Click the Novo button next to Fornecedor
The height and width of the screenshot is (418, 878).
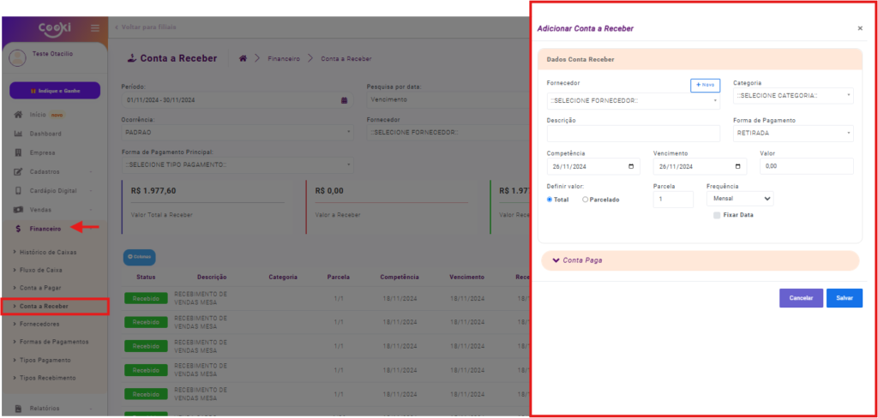click(705, 85)
